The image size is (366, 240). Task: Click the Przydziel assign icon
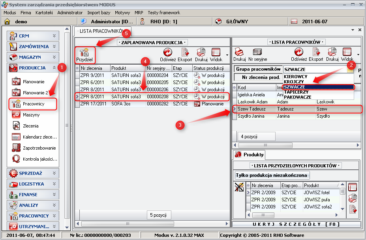tap(84, 54)
